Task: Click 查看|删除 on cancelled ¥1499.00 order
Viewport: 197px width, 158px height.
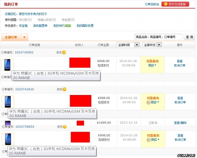Action: click(180, 123)
